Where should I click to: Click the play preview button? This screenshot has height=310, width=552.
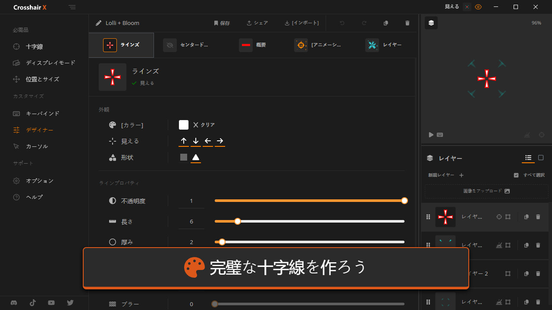[x=431, y=135]
